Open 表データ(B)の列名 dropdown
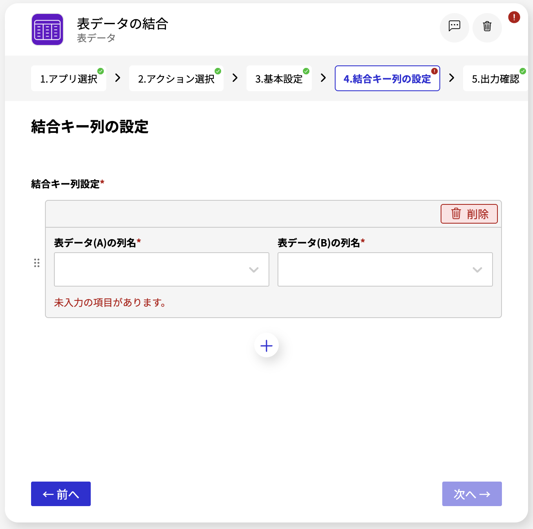The height and width of the screenshot is (529, 533). click(x=385, y=269)
